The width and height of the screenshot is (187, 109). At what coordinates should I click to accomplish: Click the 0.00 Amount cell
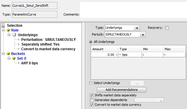coord(105,55)
